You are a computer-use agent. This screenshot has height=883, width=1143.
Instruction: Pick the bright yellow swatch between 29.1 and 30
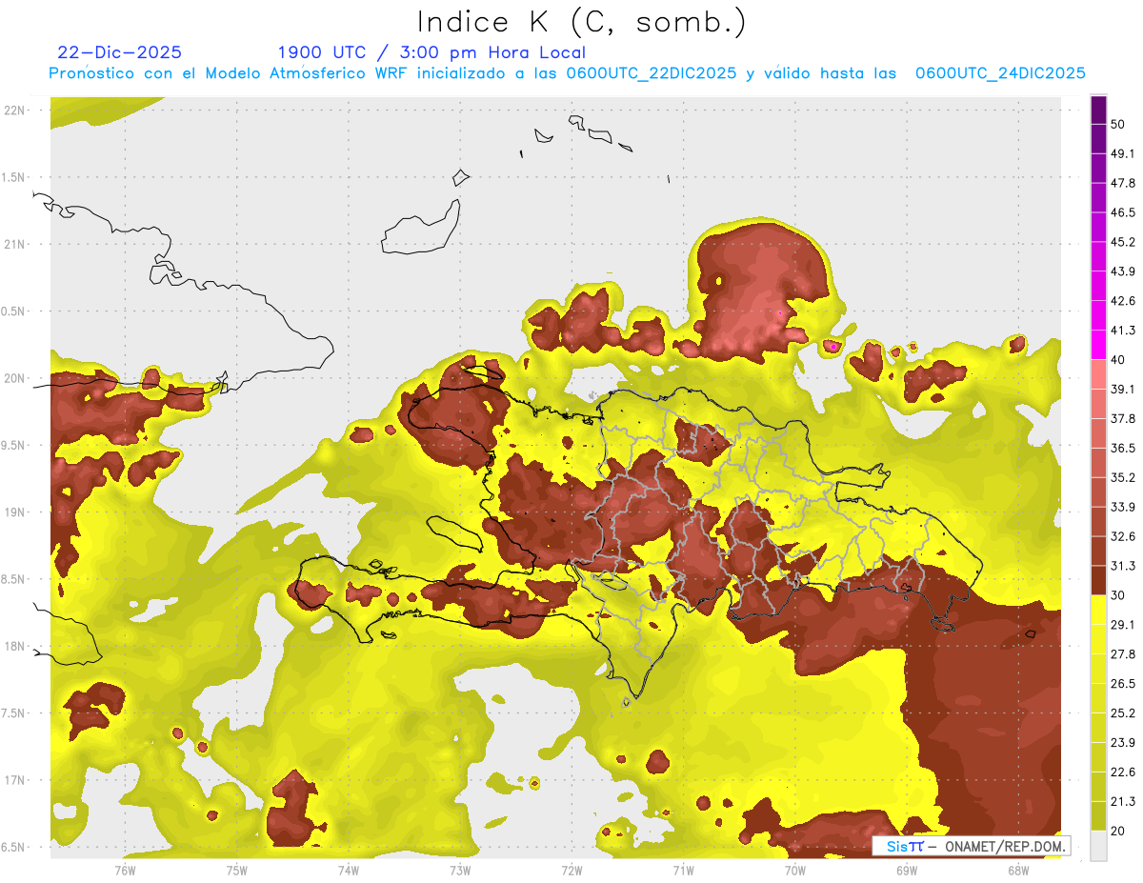coord(1098,610)
